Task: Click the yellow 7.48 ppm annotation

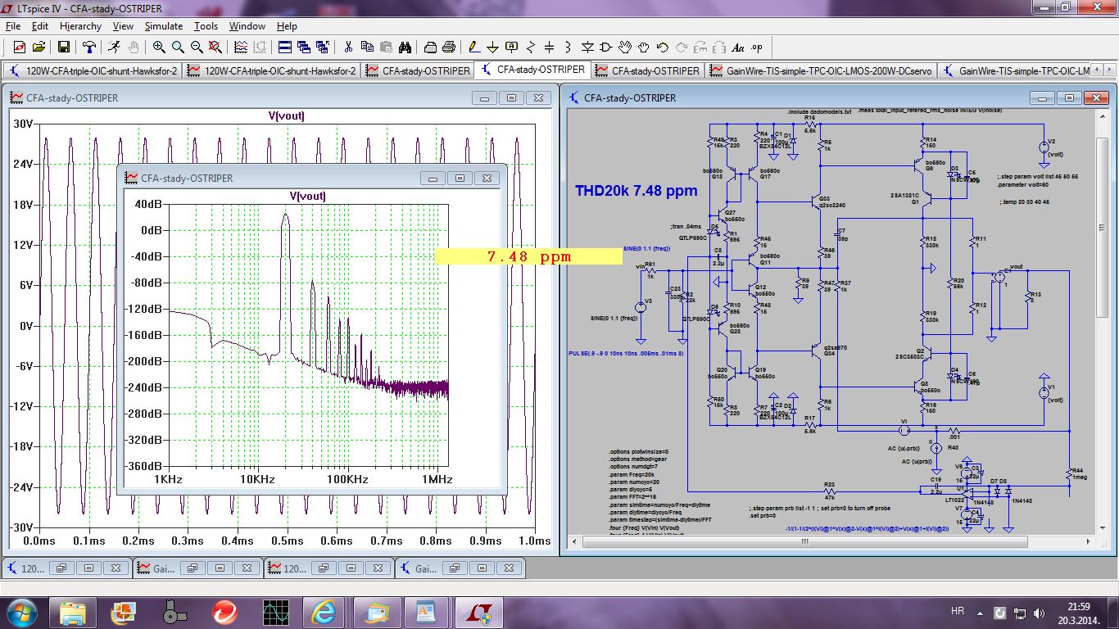Action: click(528, 256)
